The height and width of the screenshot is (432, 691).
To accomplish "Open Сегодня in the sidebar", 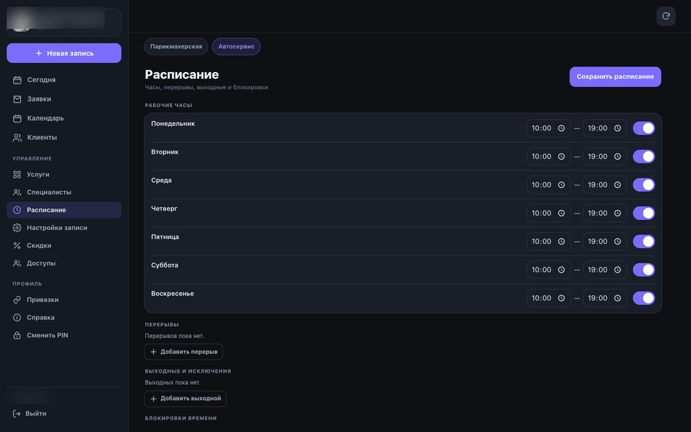I will click(x=64, y=79).
